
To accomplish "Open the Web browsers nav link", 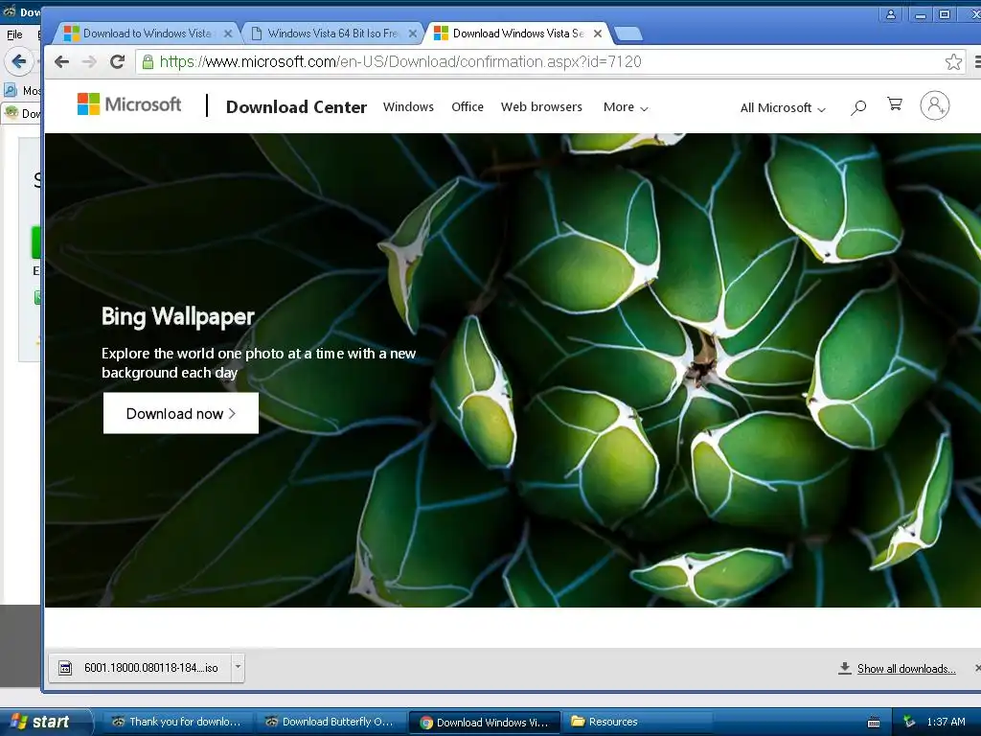I will tap(541, 107).
